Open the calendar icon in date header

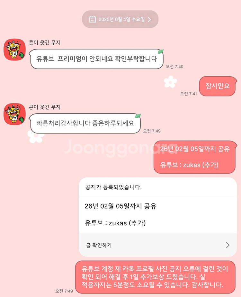[93, 19]
